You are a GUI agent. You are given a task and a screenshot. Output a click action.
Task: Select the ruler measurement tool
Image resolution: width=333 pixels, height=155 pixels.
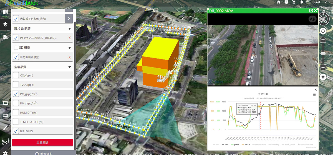[5, 115]
